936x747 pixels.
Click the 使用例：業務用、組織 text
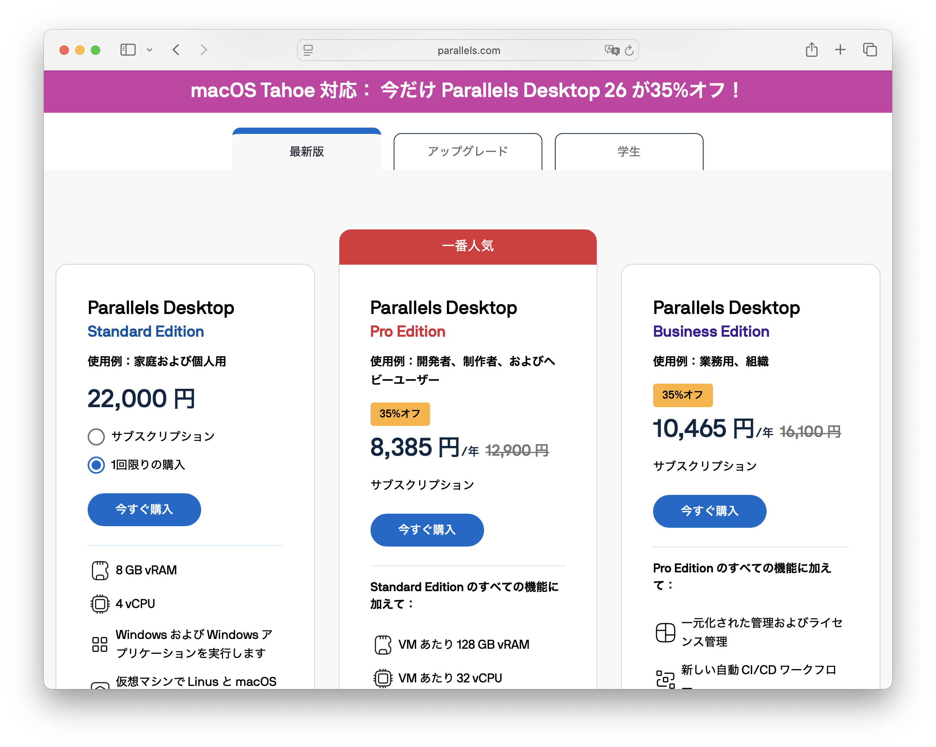(711, 361)
